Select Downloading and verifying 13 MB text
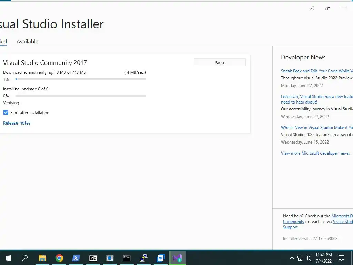 coord(44,72)
